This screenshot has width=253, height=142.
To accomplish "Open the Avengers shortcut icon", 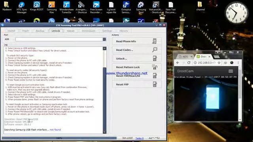I will point(81,7).
